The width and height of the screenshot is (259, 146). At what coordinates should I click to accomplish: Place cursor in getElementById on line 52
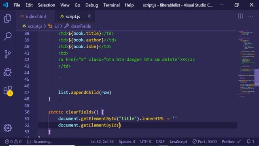coord(99,125)
